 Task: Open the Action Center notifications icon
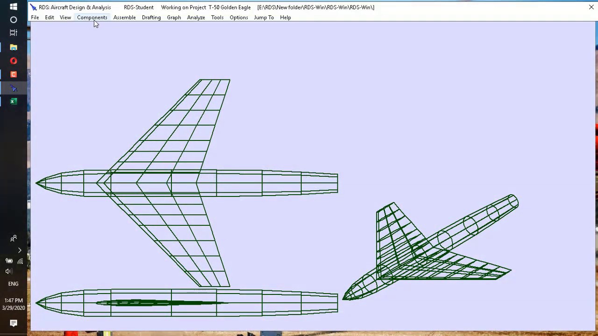pyautogui.click(x=14, y=323)
